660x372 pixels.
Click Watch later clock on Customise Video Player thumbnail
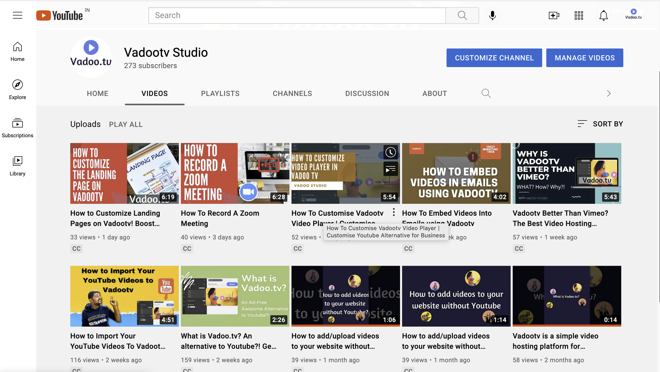point(390,152)
